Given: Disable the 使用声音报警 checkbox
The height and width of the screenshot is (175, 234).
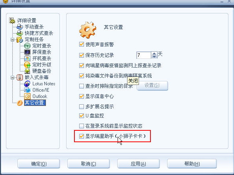Looking at the screenshot, I should click(82, 44).
